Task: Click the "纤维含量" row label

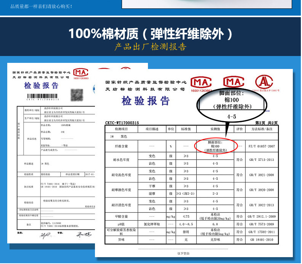Action: click(121, 146)
